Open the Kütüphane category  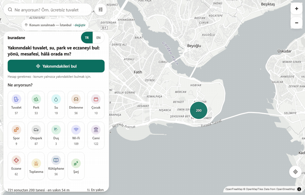(x=56, y=166)
